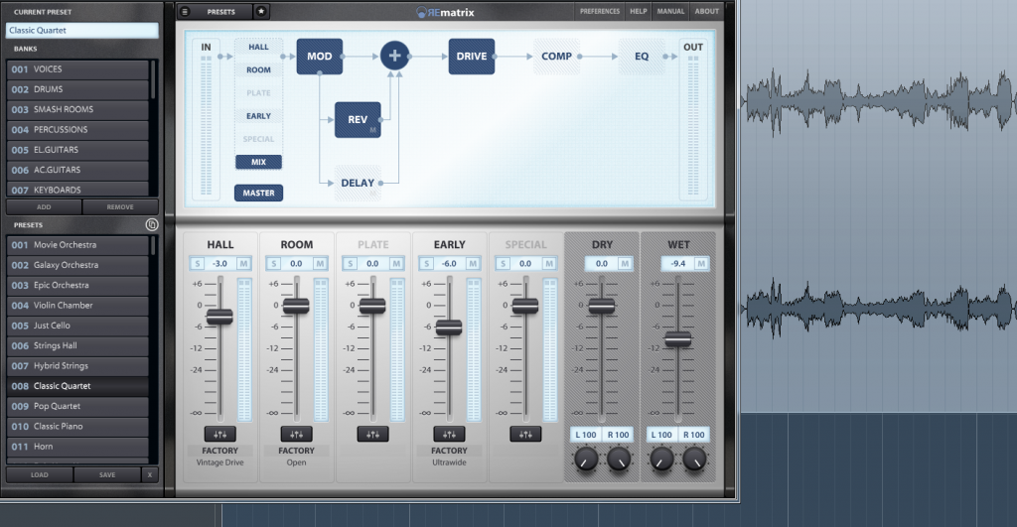Switch to the MASTER view tab

point(258,193)
